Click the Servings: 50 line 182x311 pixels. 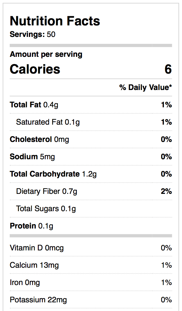pos(33,35)
